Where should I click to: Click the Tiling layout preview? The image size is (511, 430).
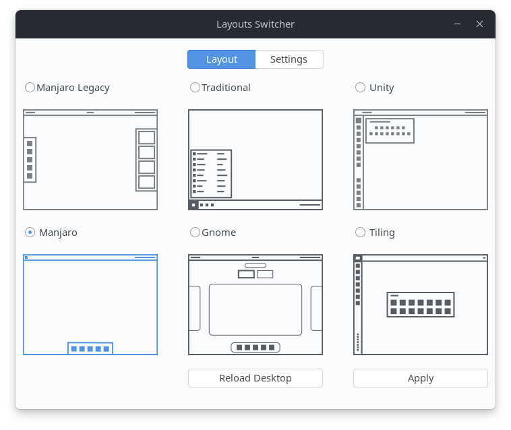tap(421, 305)
